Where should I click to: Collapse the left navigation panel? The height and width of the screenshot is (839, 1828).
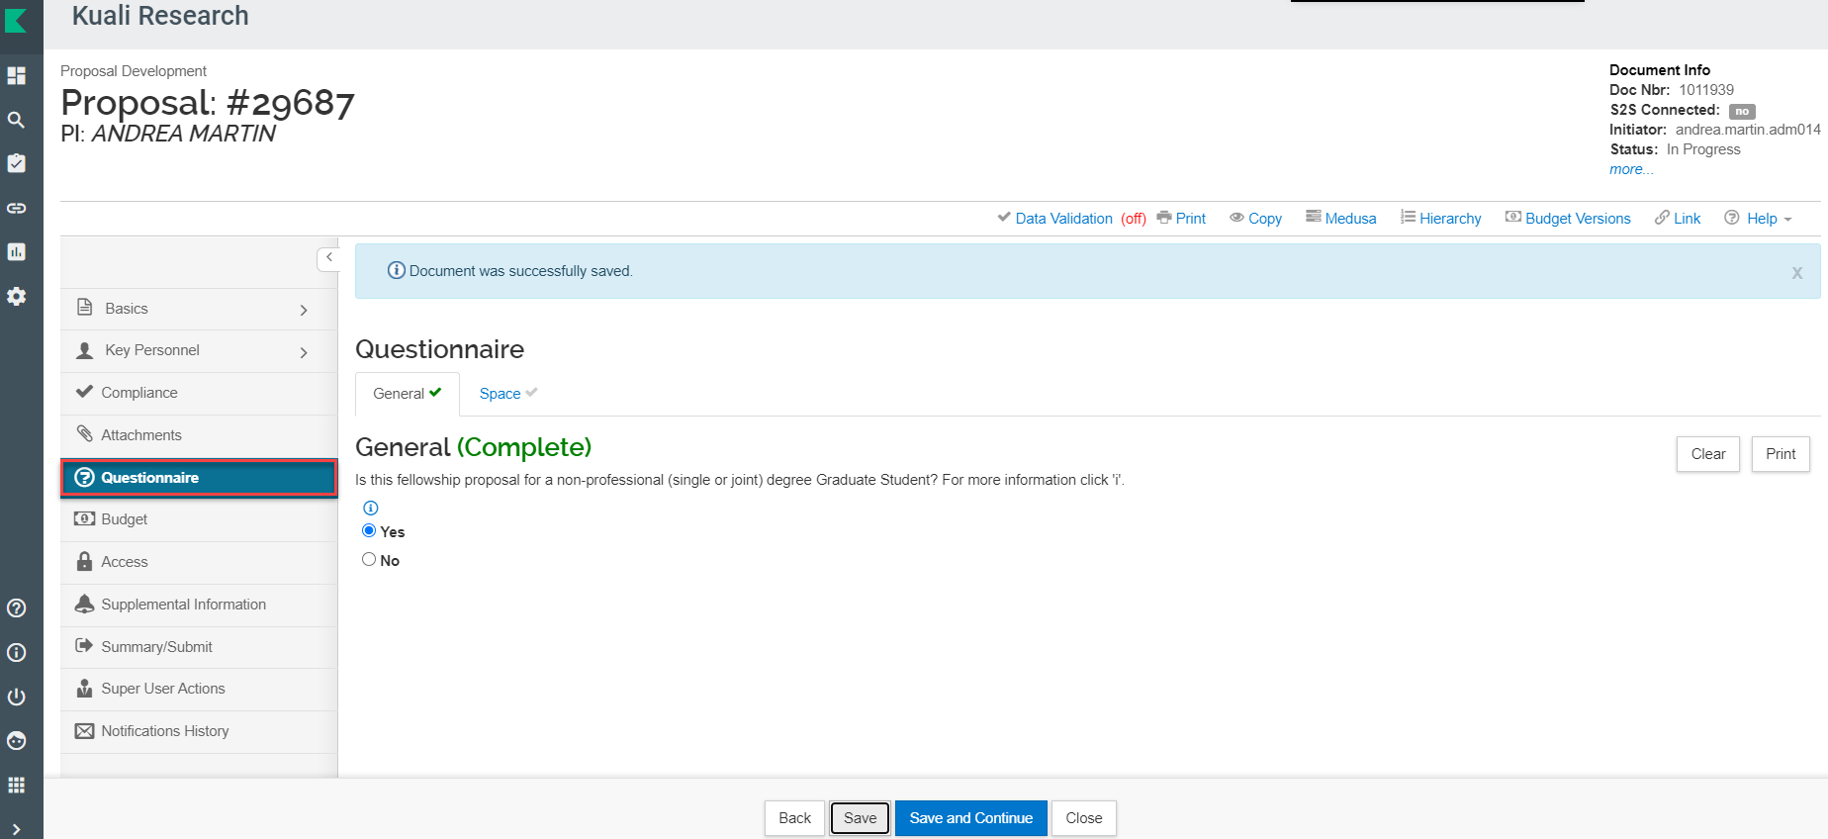[x=328, y=258]
